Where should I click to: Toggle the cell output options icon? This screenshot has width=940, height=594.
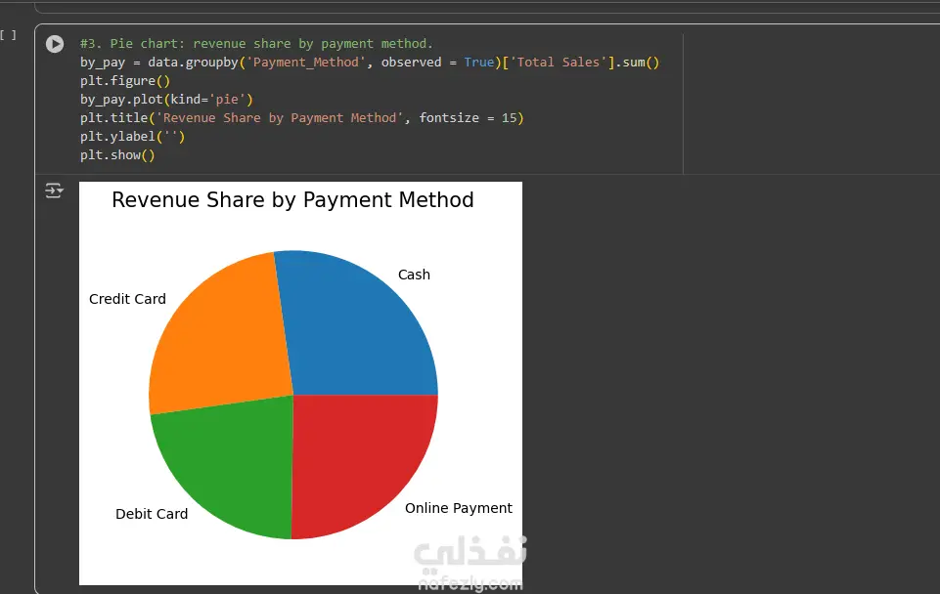coord(54,191)
